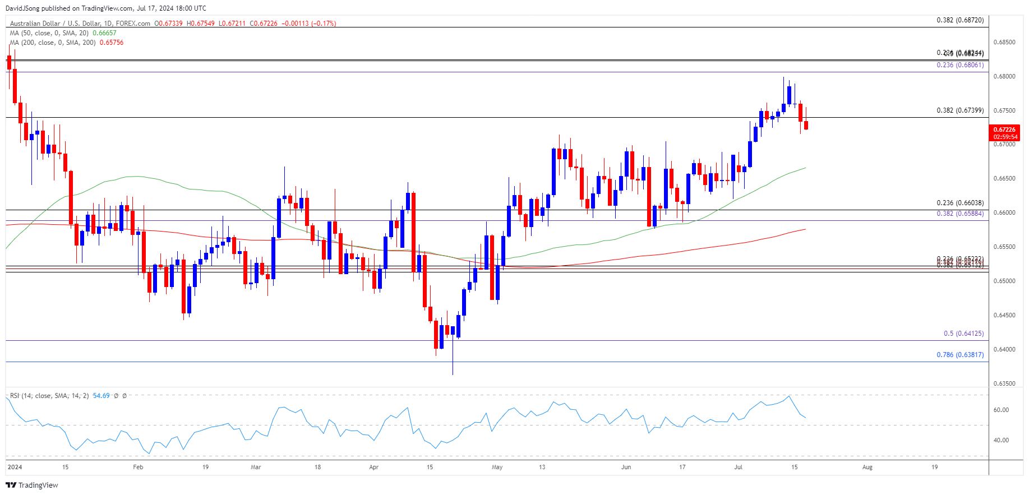Click the Apr date axis label
1029x495 pixels.
point(374,467)
